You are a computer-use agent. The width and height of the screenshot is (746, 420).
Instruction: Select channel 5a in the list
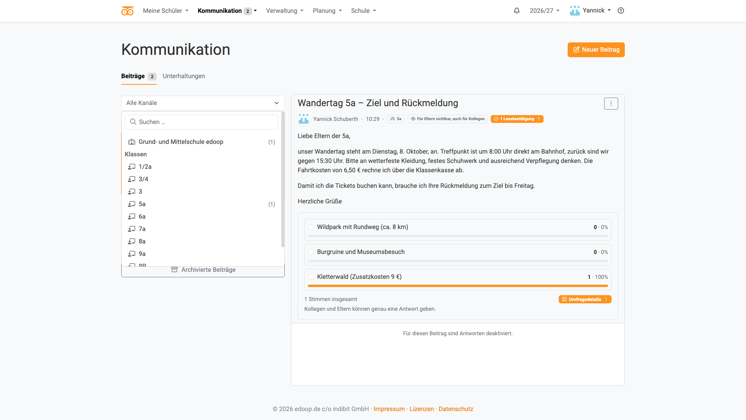pos(201,204)
